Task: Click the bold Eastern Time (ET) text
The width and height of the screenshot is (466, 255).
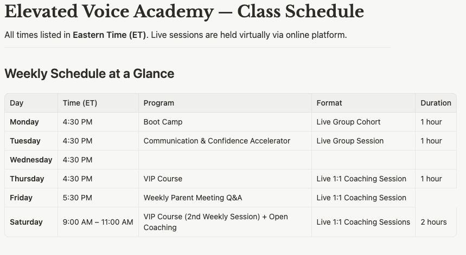Action: (110, 35)
